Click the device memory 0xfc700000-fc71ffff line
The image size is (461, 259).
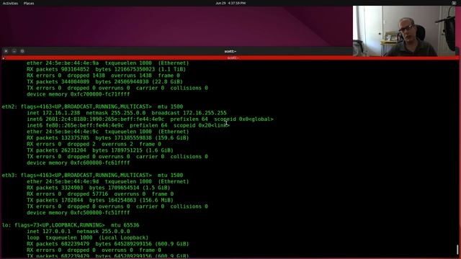pyautogui.click(x=79, y=94)
